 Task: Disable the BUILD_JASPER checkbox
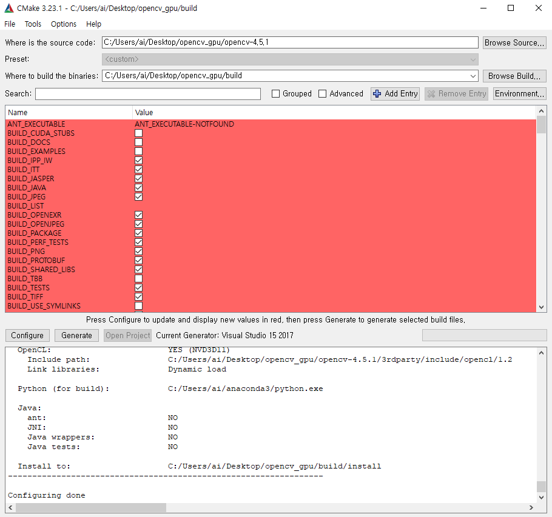click(139, 179)
